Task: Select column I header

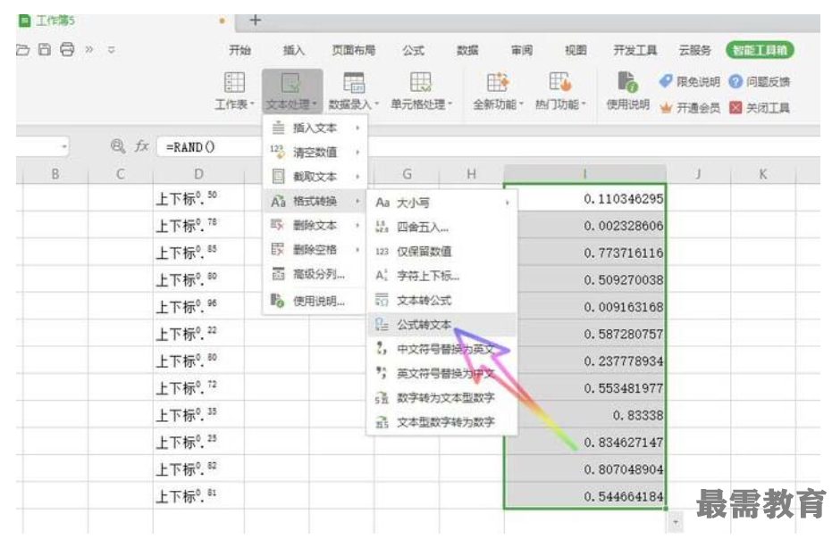Action: point(584,174)
